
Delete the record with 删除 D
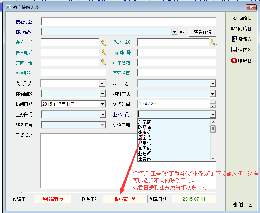(x=241, y=60)
